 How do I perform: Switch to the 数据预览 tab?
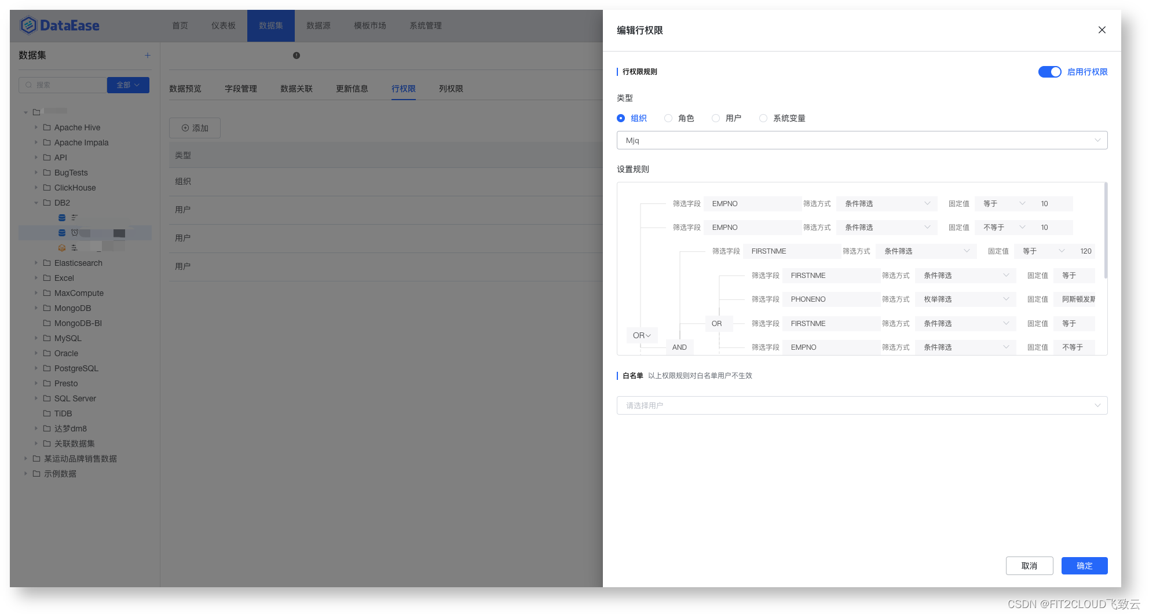point(185,89)
